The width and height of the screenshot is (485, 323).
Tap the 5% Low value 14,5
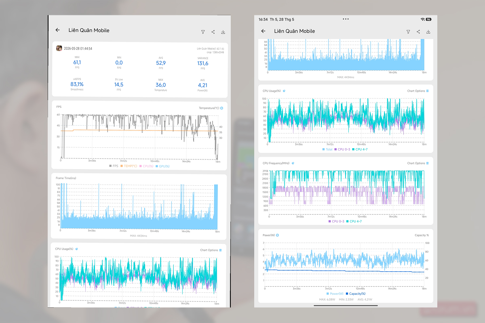(x=119, y=84)
